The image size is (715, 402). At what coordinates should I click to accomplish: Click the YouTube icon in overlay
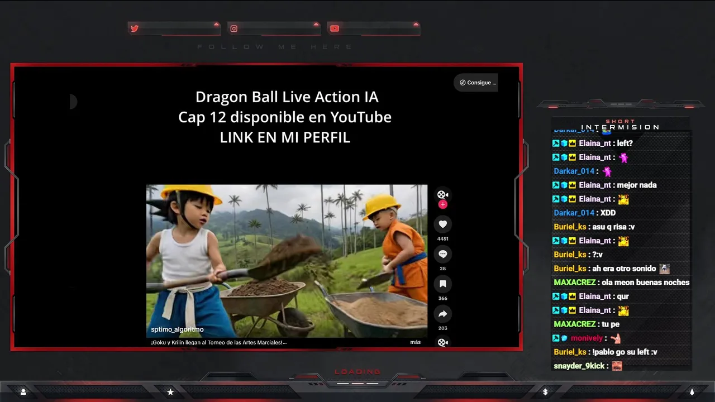click(x=334, y=28)
